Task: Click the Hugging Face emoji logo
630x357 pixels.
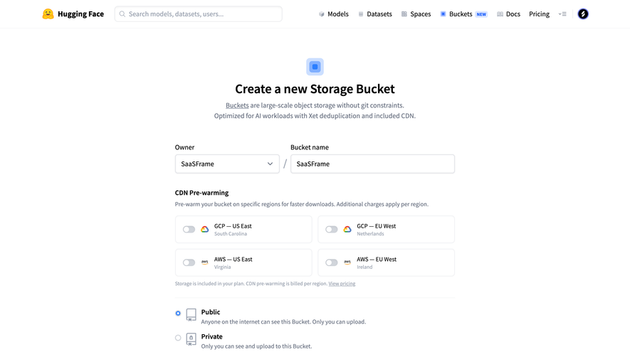Action: (48, 14)
